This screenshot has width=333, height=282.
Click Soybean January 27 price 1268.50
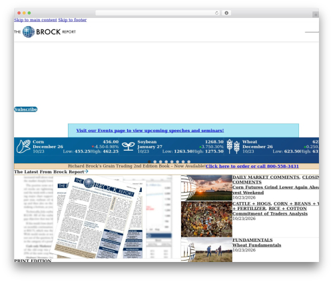tap(214, 142)
